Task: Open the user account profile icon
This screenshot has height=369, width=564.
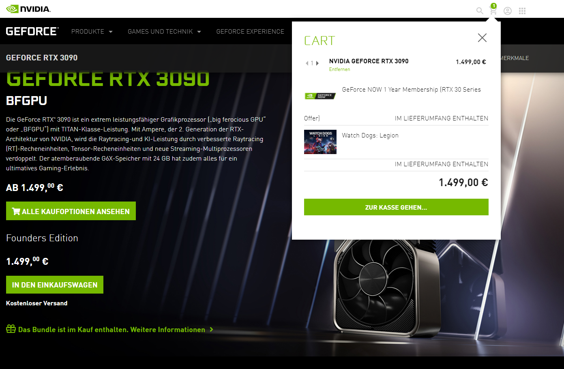Action: pyautogui.click(x=508, y=11)
